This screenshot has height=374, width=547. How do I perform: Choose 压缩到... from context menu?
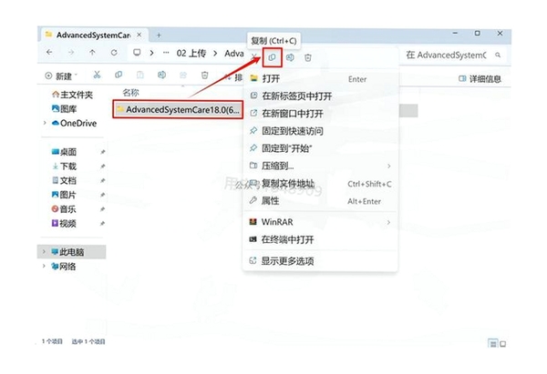click(320, 167)
